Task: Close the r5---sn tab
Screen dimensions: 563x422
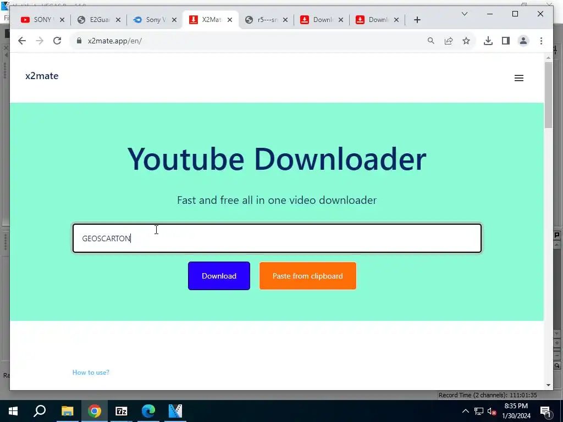Action: coord(285,20)
